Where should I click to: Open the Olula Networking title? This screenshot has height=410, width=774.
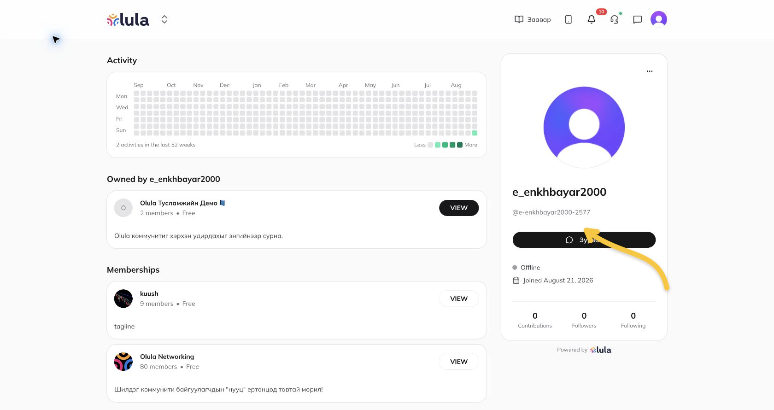click(167, 357)
